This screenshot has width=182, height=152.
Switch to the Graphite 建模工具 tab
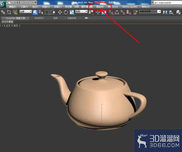click(15, 18)
